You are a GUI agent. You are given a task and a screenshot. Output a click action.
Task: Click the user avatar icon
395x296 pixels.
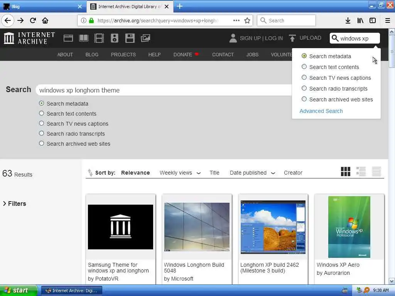click(233, 38)
